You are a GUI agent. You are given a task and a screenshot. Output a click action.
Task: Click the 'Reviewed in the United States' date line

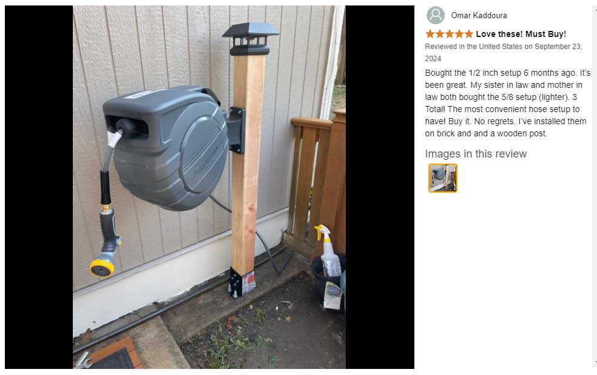[504, 53]
